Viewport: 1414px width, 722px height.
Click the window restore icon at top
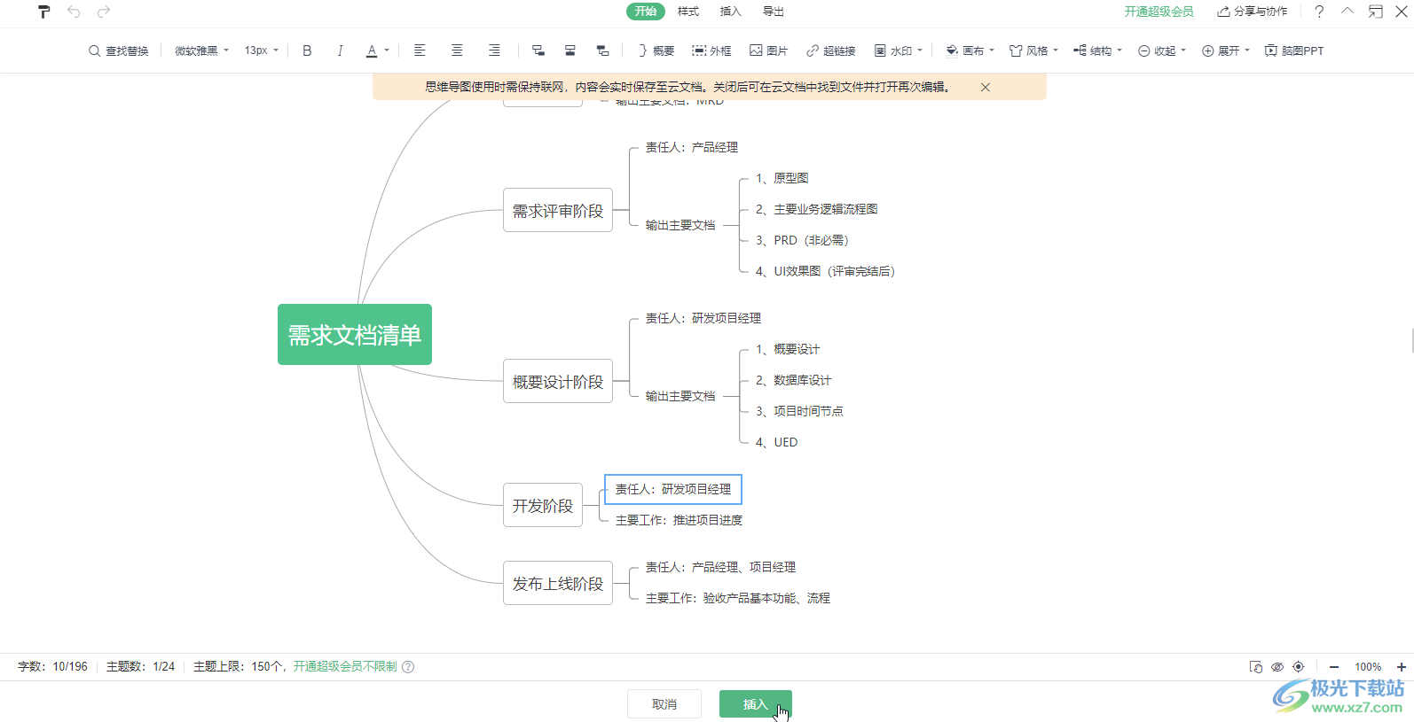(1375, 12)
